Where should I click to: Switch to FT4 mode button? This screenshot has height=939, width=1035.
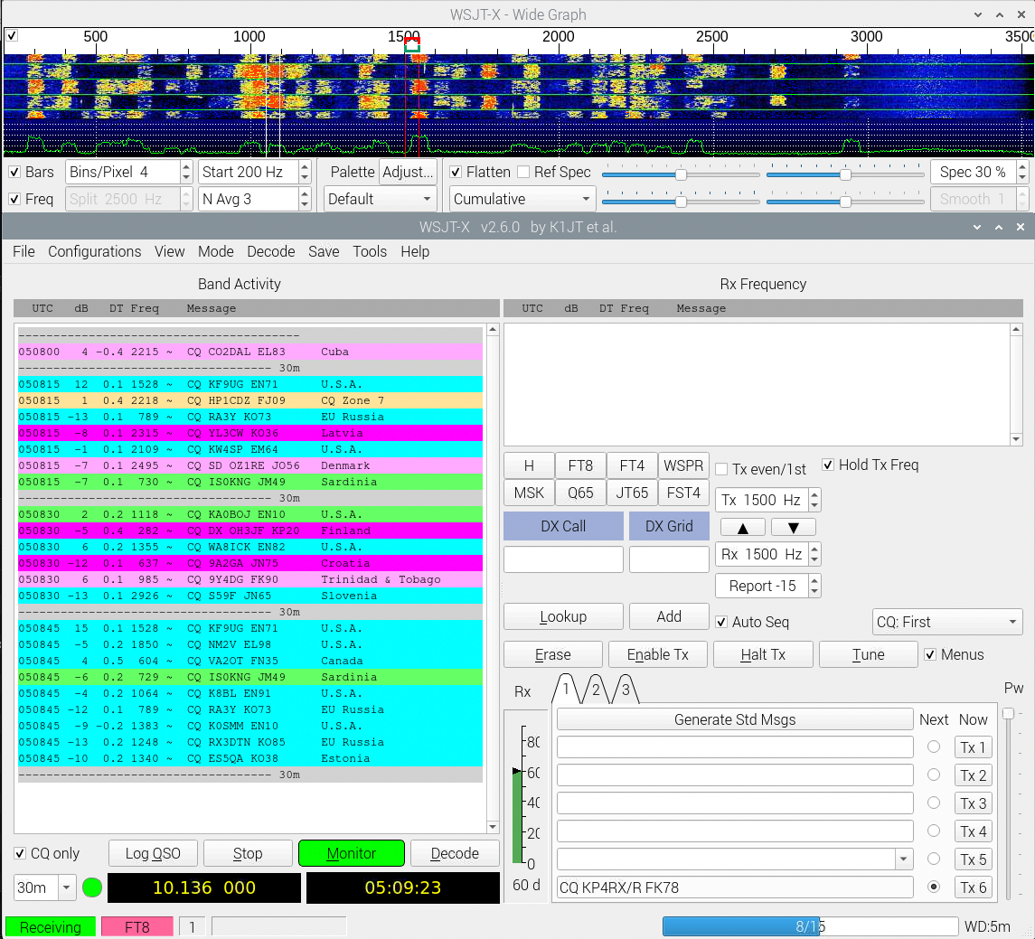point(632,465)
